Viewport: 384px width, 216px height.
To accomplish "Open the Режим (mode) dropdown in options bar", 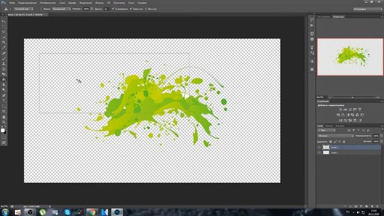I will coord(61,9).
